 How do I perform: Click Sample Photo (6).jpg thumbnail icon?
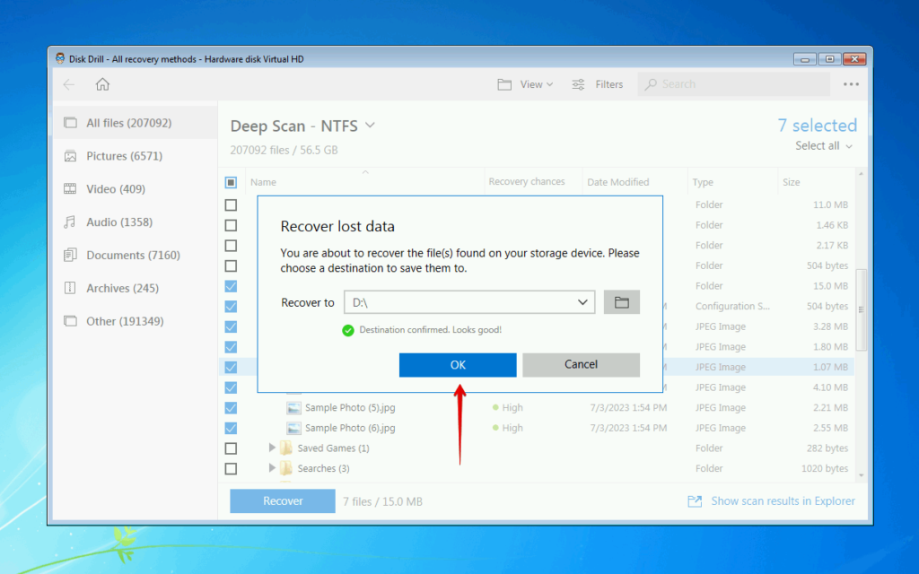click(x=293, y=428)
